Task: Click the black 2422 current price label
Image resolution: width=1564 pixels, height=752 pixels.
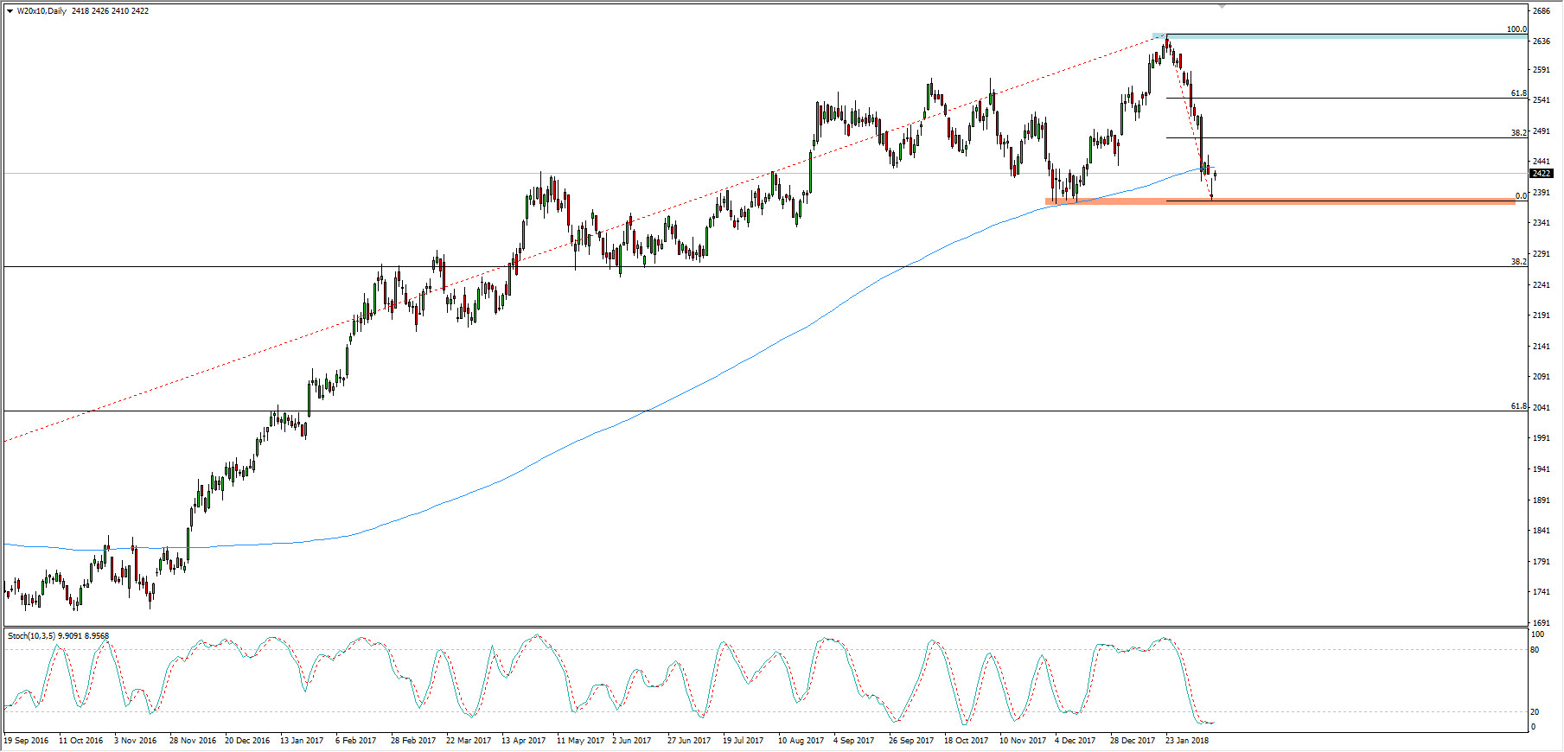Action: click(x=1542, y=173)
